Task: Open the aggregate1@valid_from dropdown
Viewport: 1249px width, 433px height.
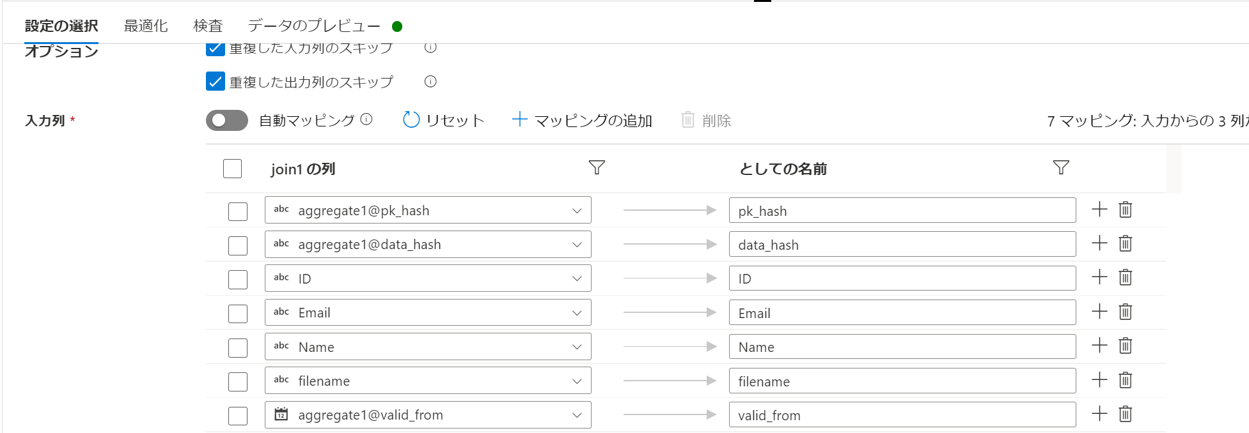Action: click(428, 414)
